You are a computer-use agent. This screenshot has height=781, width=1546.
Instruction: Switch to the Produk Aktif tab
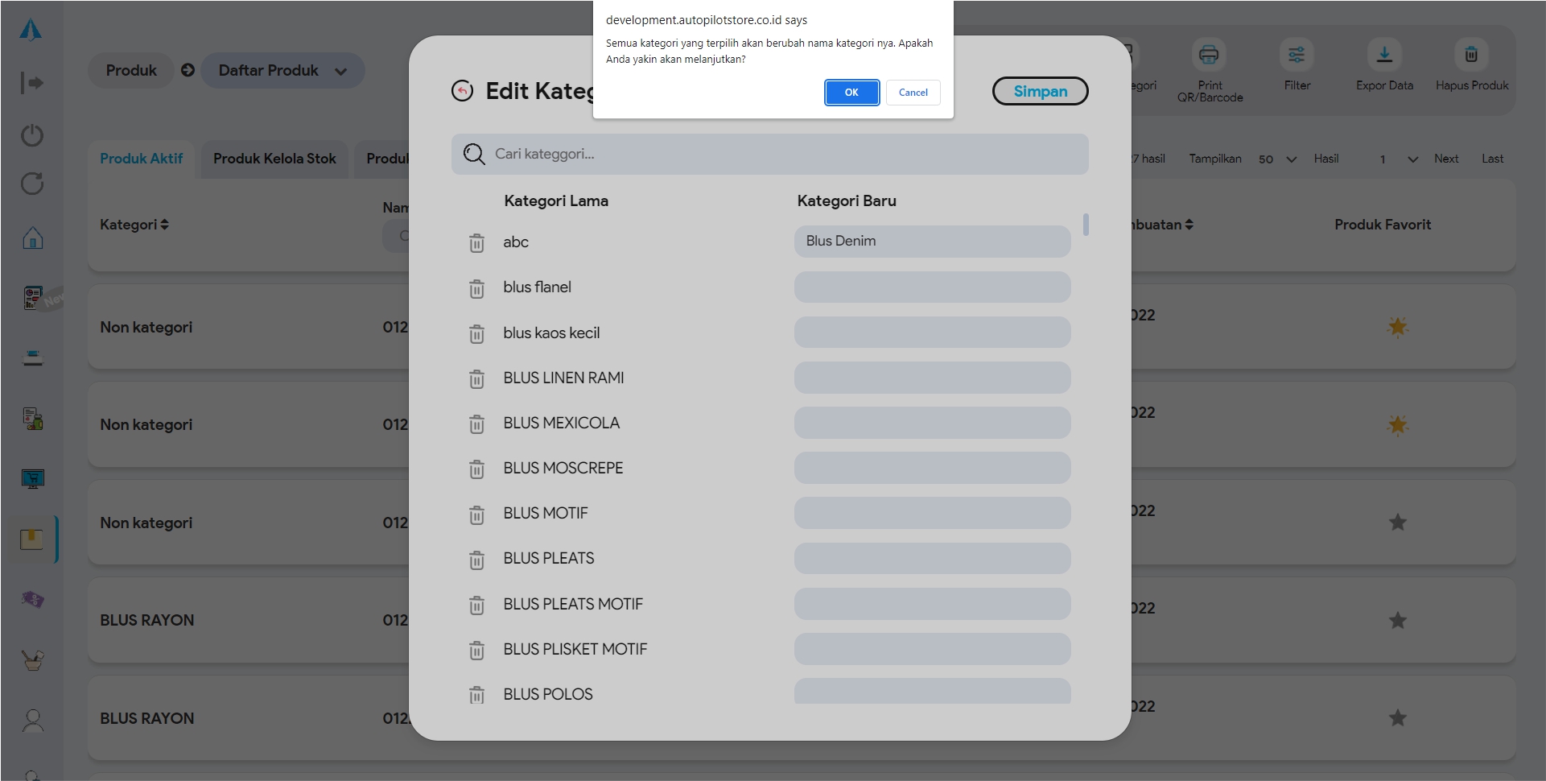(142, 159)
